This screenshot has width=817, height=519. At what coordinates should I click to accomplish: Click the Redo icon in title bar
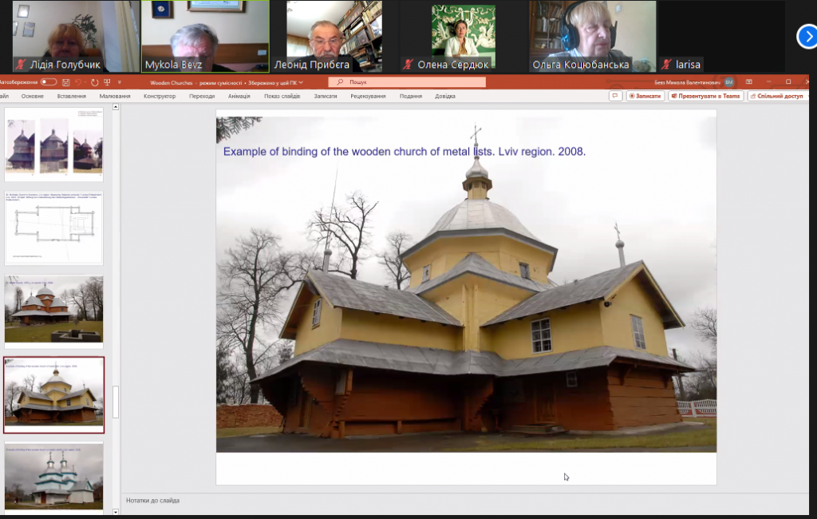tap(94, 82)
